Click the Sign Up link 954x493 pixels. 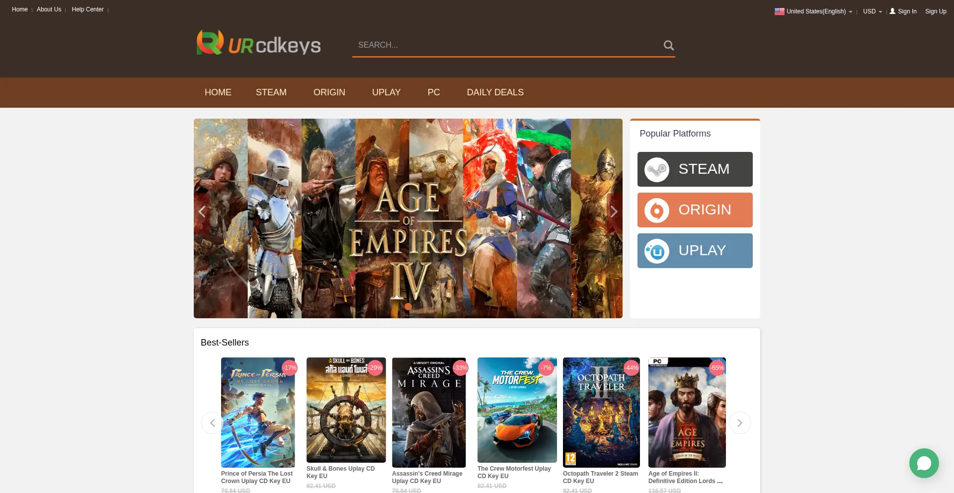936,11
